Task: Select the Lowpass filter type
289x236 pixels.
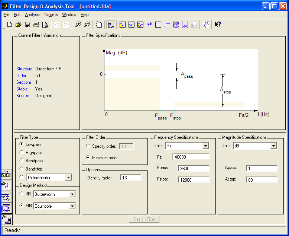Action: 22,144
